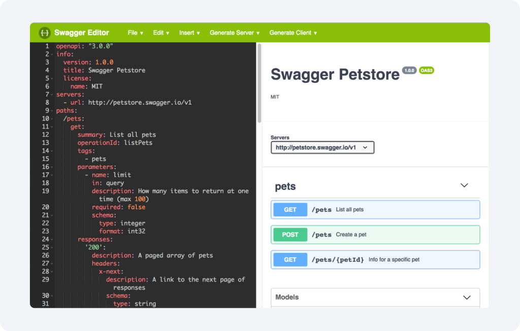Fold the schema block at line 21

(52, 216)
